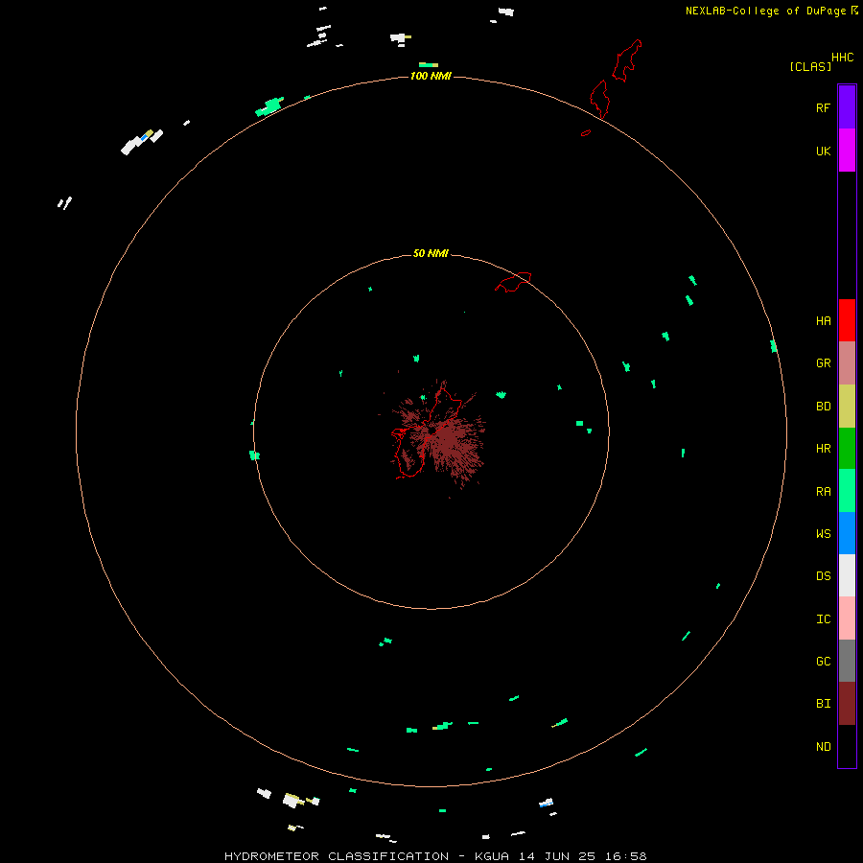Click the IC legend label
The width and height of the screenshot is (863, 863).
(823, 619)
